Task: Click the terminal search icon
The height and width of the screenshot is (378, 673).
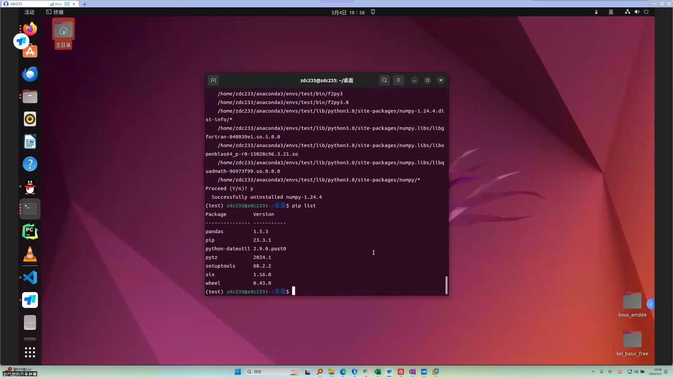Action: [x=385, y=80]
